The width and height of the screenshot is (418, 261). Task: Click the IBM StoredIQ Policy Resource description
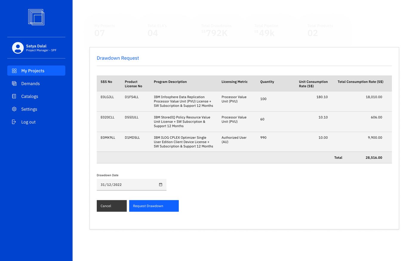tap(182, 122)
